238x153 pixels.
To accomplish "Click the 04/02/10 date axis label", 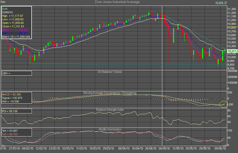I will tap(28, 148).
